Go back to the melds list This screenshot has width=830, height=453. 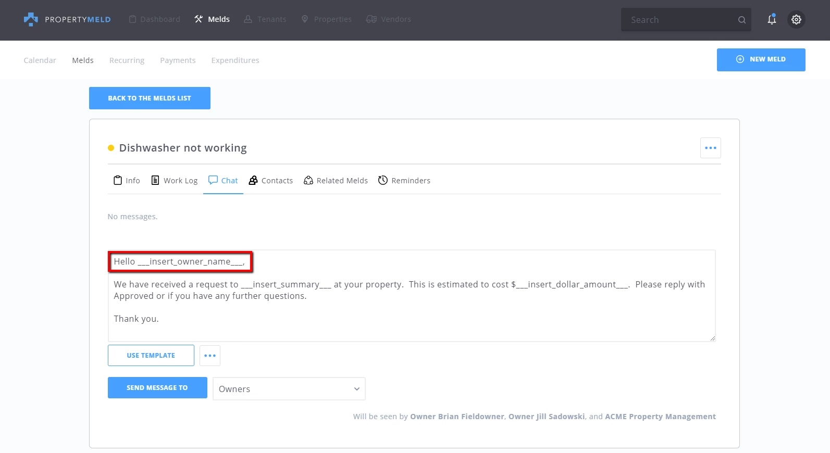coord(150,98)
